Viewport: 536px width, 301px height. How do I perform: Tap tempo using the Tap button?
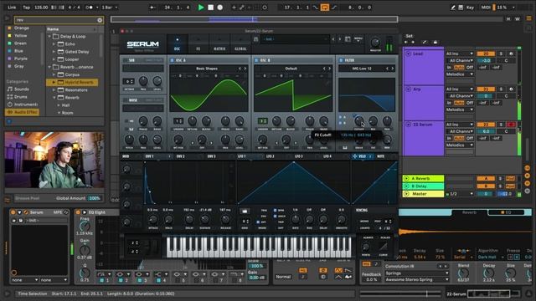[26, 8]
